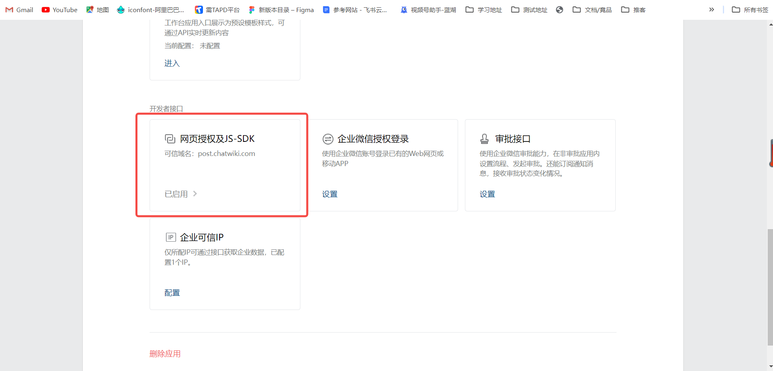773x371 pixels.
Task: Open the TAPD平台 bookmark
Action: pos(217,10)
